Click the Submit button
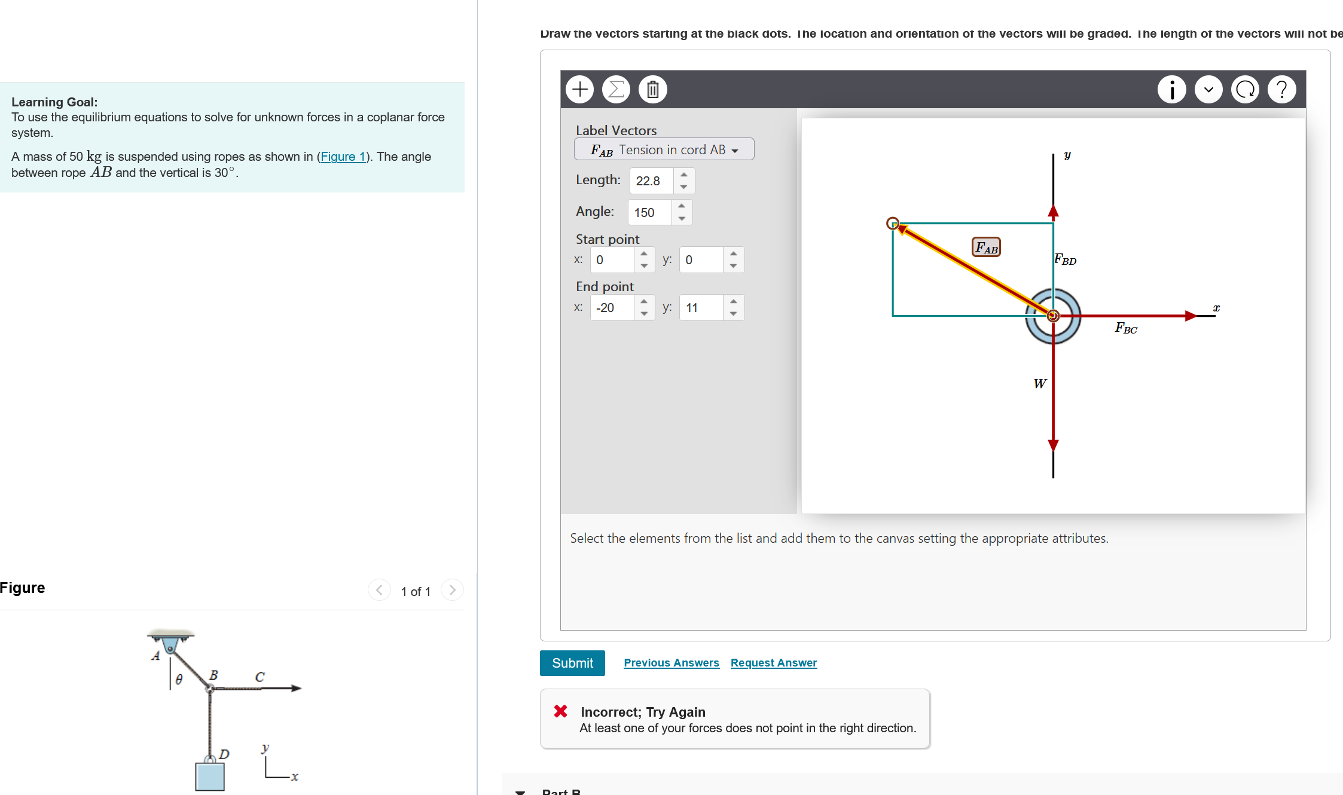The width and height of the screenshot is (1343, 795). 572,663
